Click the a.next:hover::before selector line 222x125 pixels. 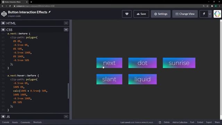(23, 76)
